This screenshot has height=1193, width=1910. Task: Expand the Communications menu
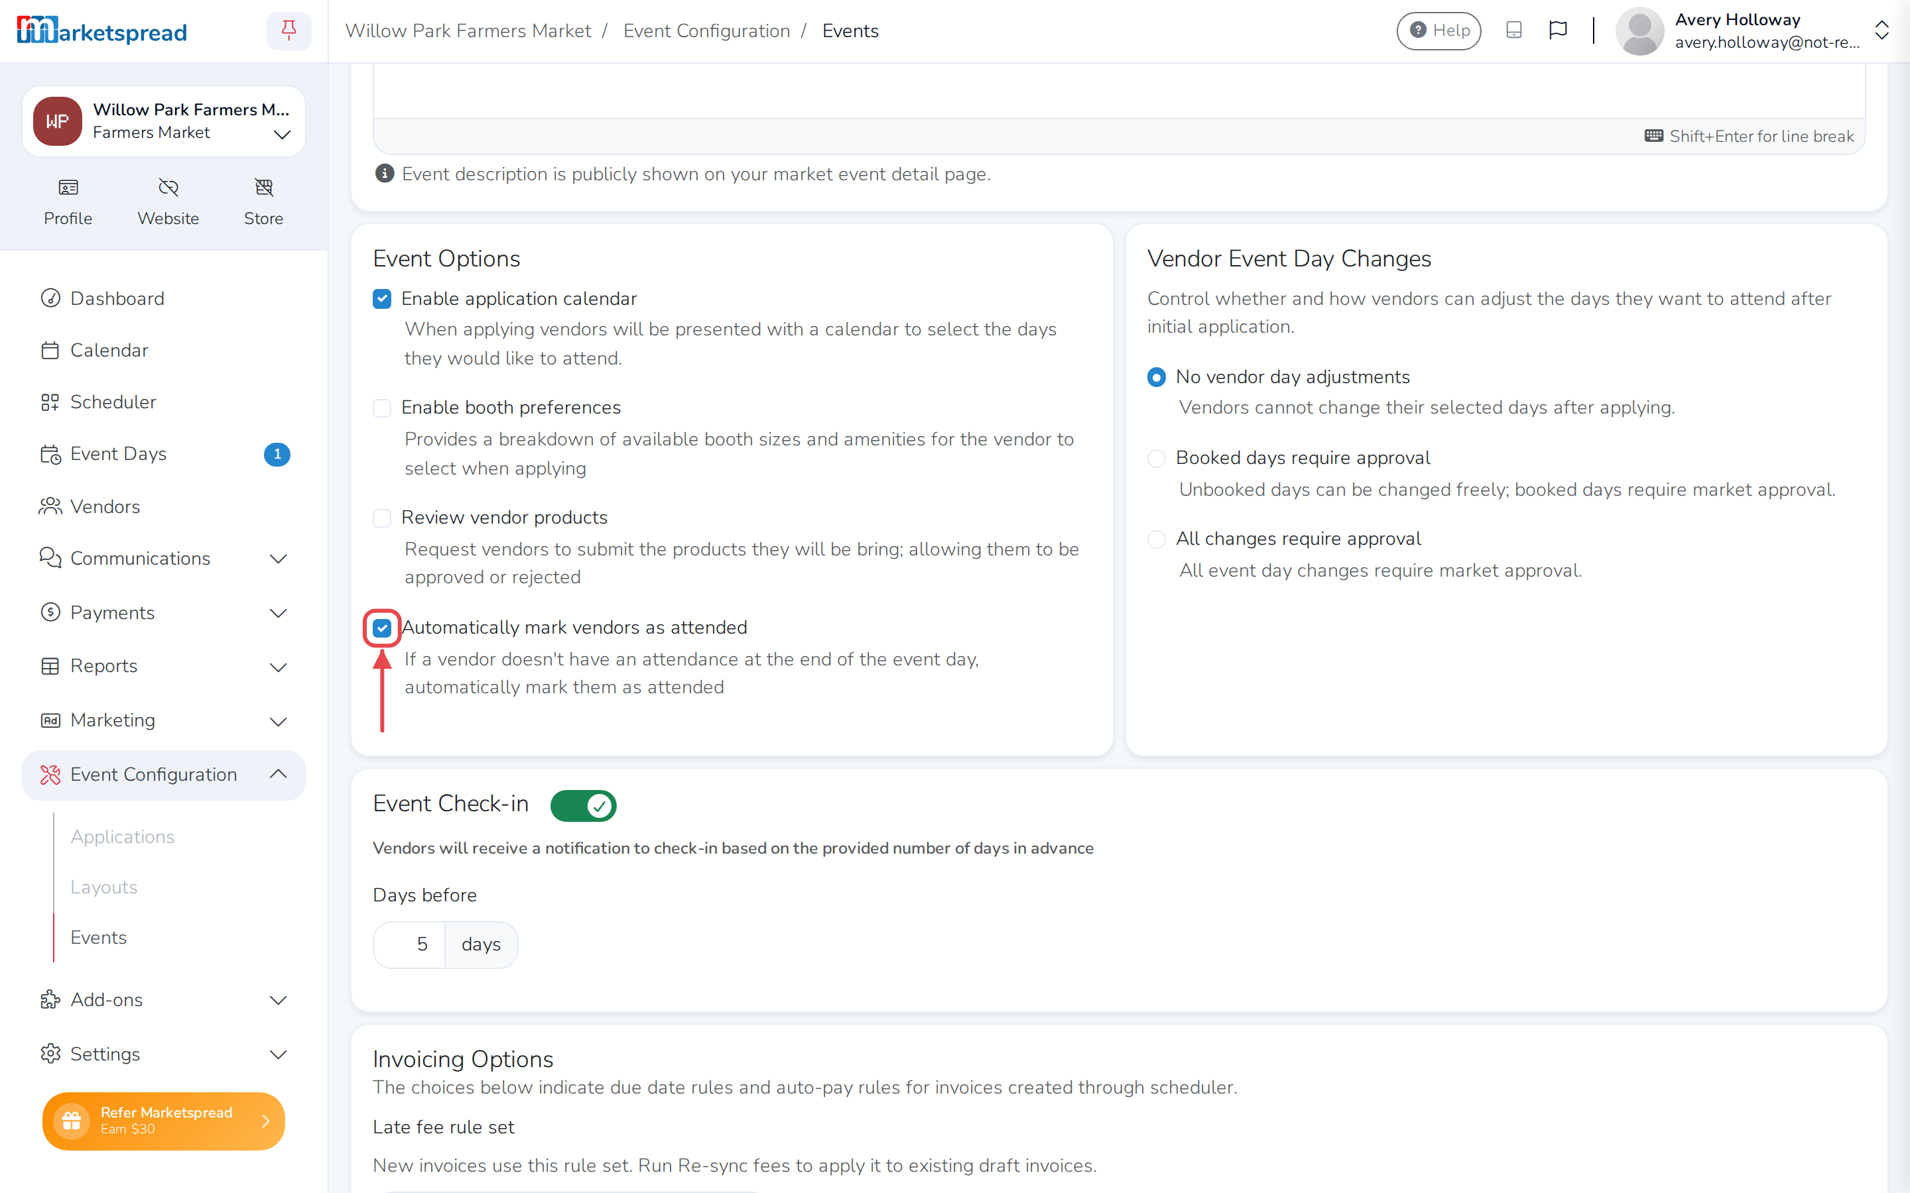(163, 559)
